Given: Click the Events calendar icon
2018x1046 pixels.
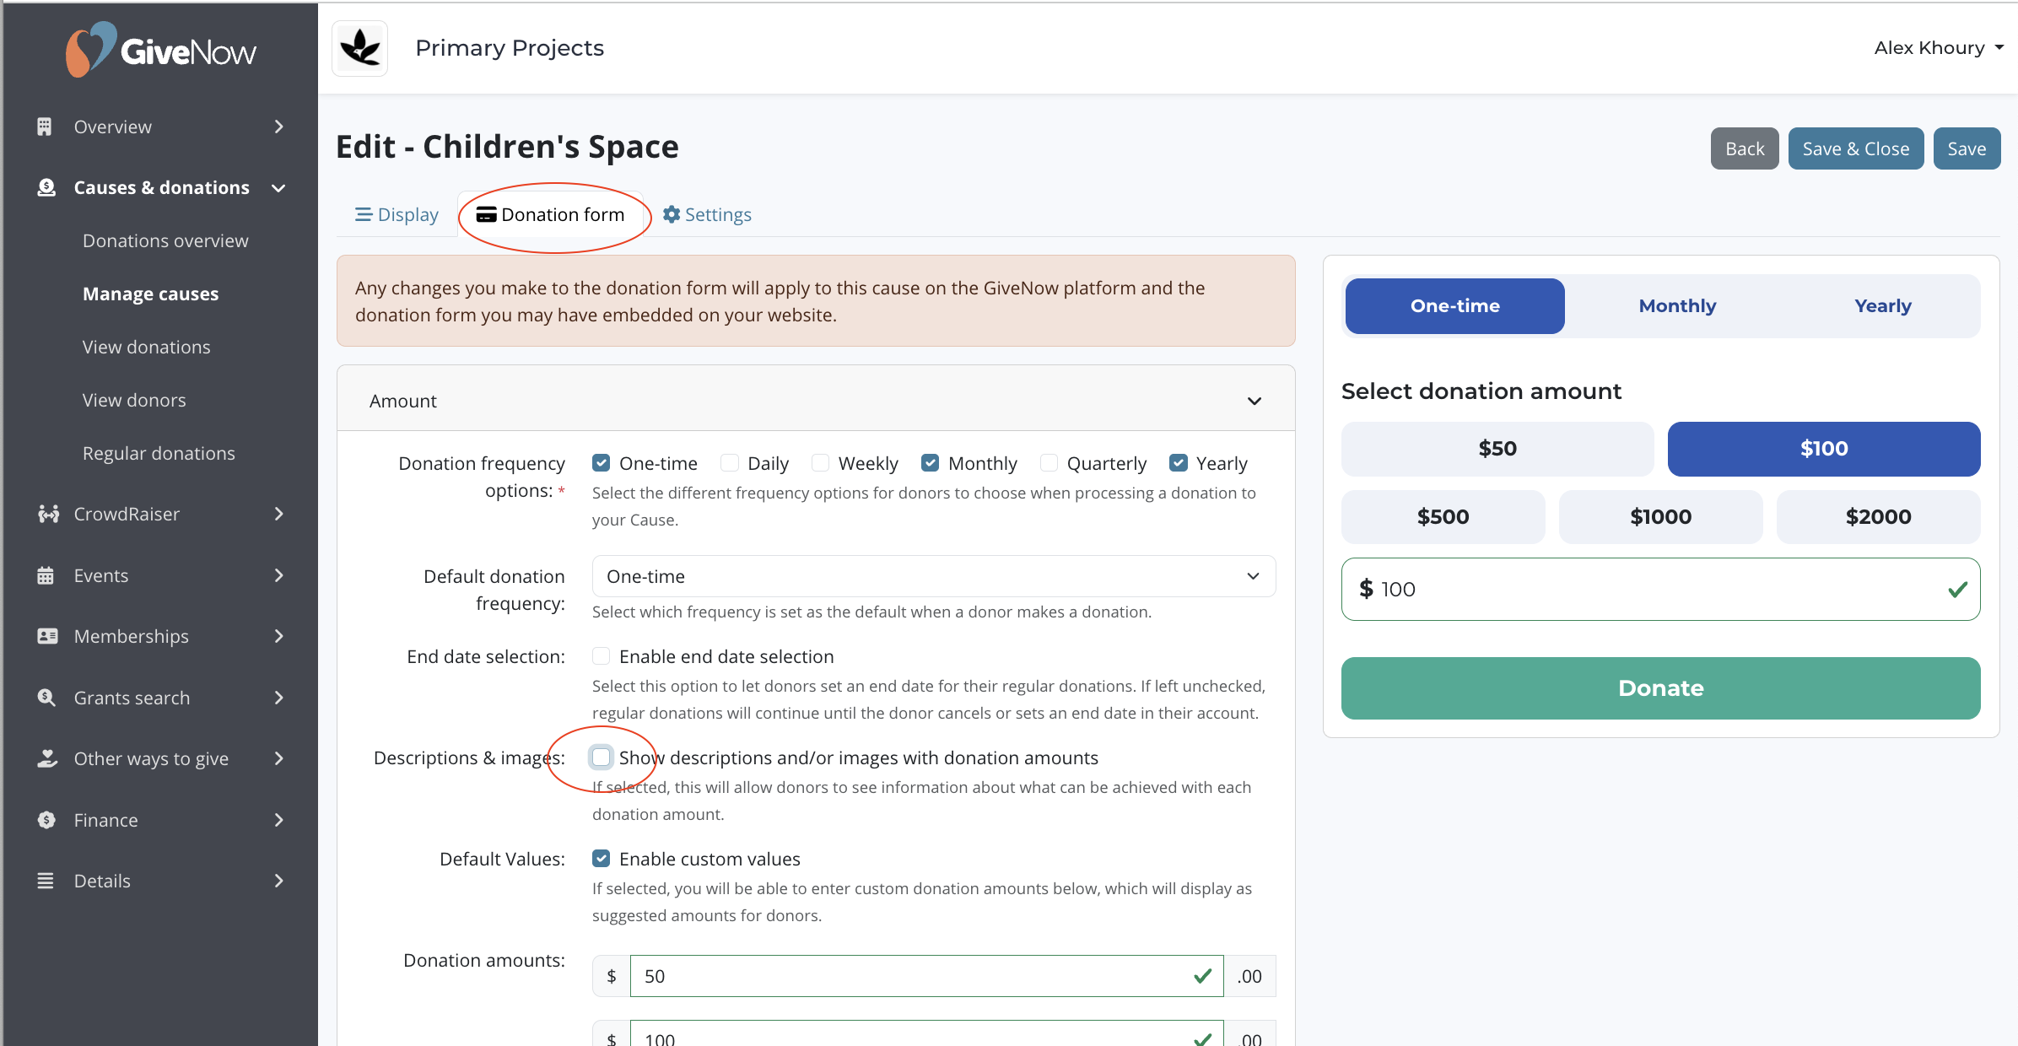Looking at the screenshot, I should click(46, 575).
